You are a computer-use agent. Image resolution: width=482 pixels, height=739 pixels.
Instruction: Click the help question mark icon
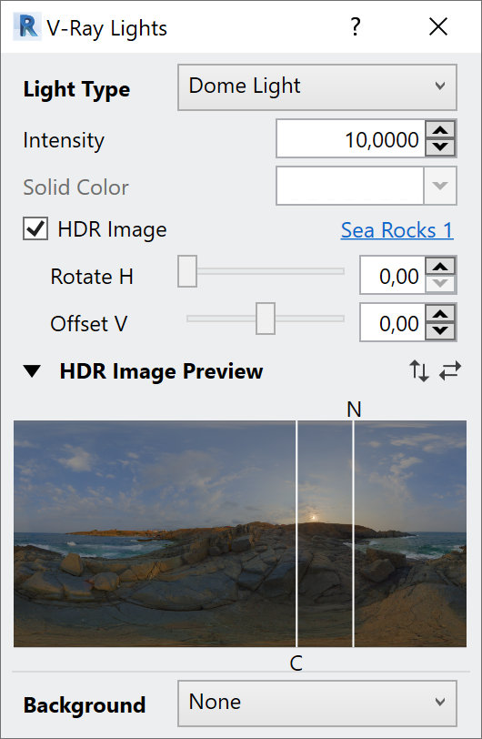[x=356, y=26]
